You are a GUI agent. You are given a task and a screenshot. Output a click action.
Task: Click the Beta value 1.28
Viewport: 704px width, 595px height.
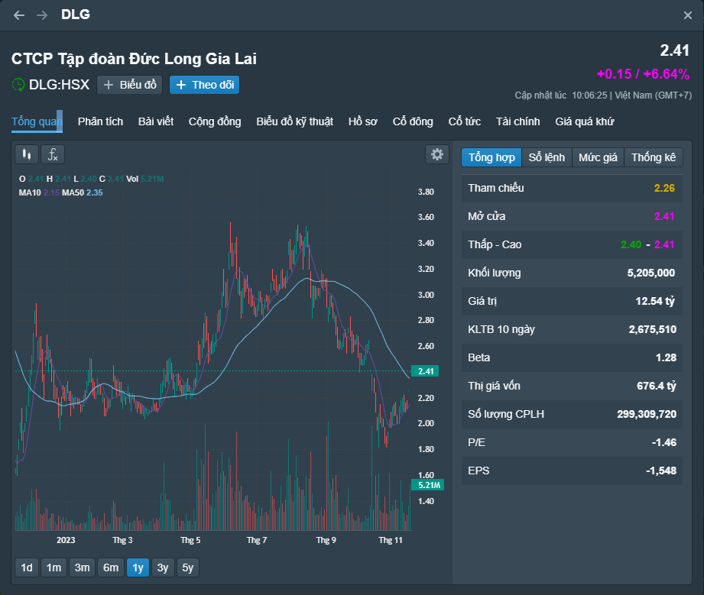coord(666,357)
